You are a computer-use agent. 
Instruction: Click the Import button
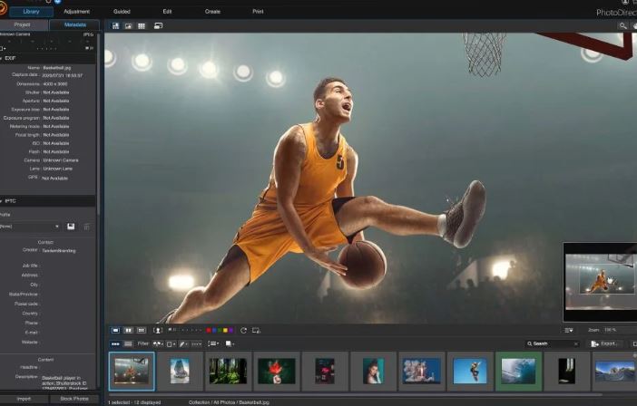coord(24,399)
